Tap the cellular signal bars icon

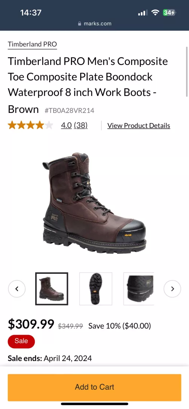(143, 12)
